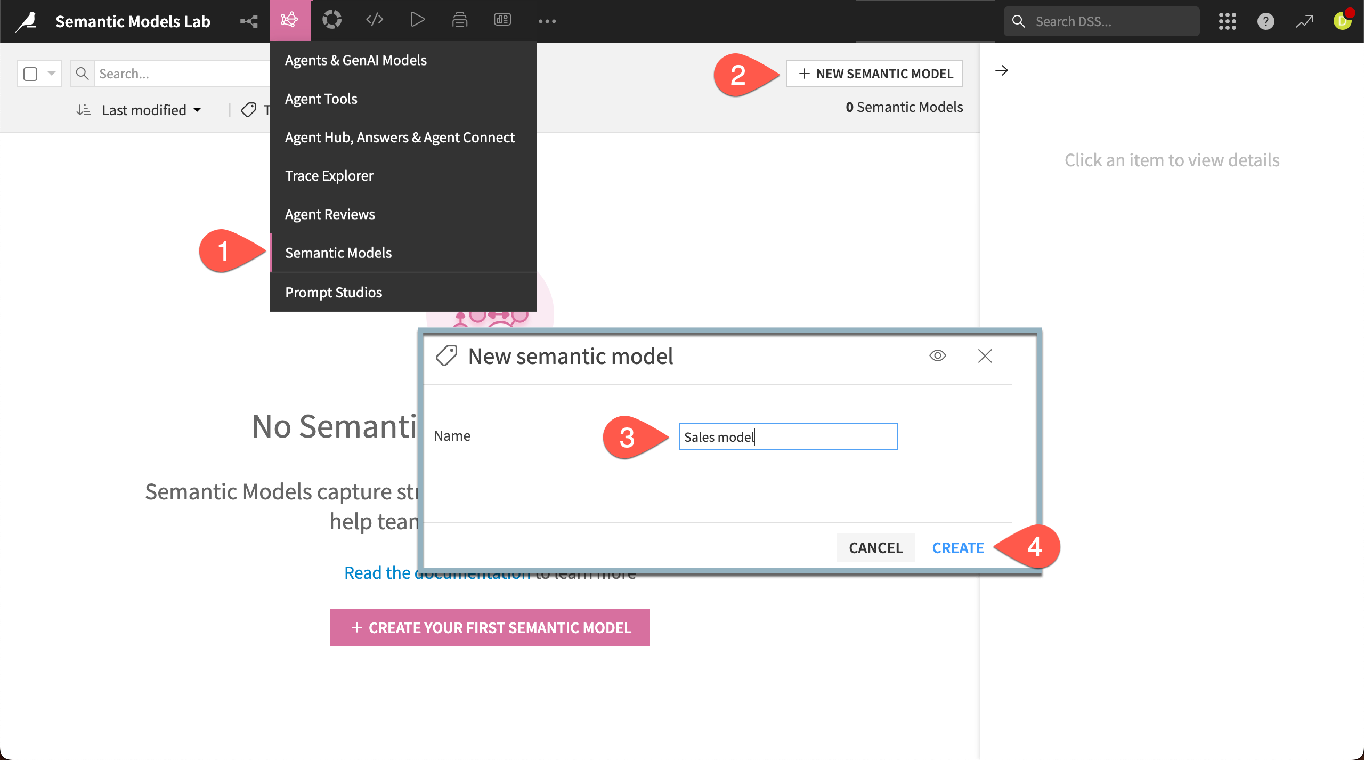Click NEW SEMANTIC MODEL button
Screen dimensions: 1364x760
tap(874, 74)
